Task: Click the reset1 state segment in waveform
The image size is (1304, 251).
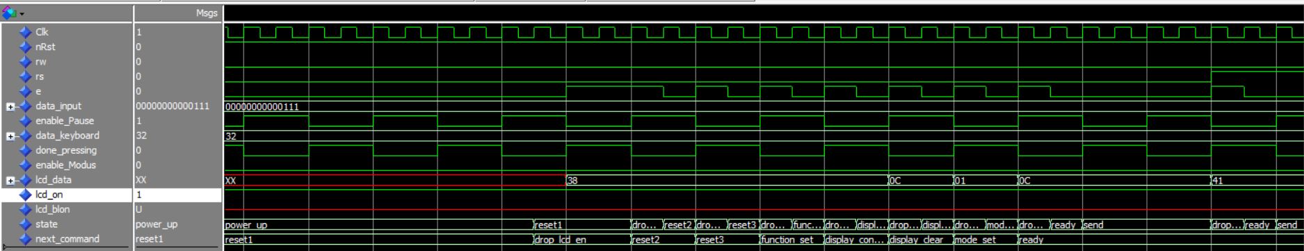Action: tap(549, 225)
